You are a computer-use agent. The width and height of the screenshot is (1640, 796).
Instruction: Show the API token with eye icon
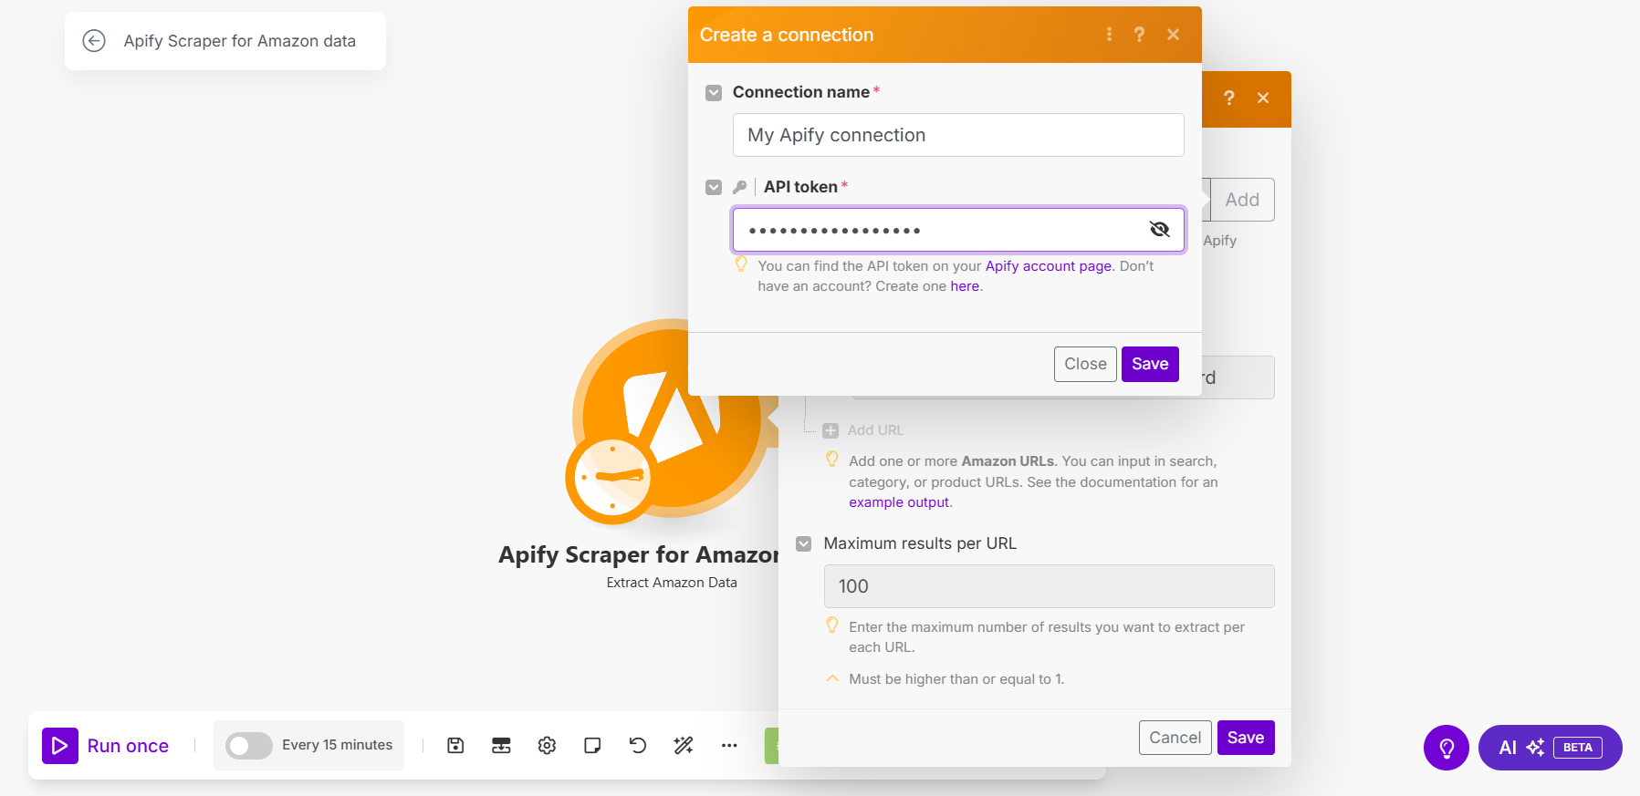[x=1159, y=229]
